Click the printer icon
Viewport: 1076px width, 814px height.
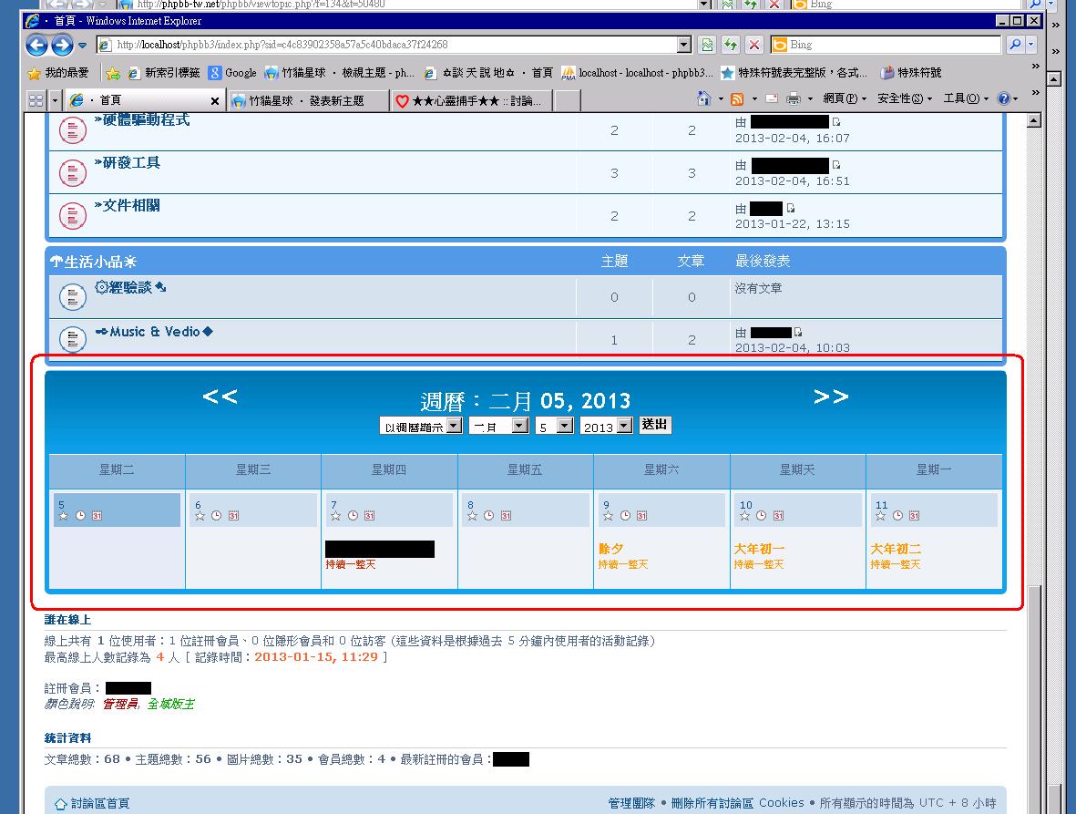[794, 98]
